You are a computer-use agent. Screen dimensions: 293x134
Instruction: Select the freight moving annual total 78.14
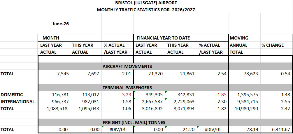click(x=245, y=130)
